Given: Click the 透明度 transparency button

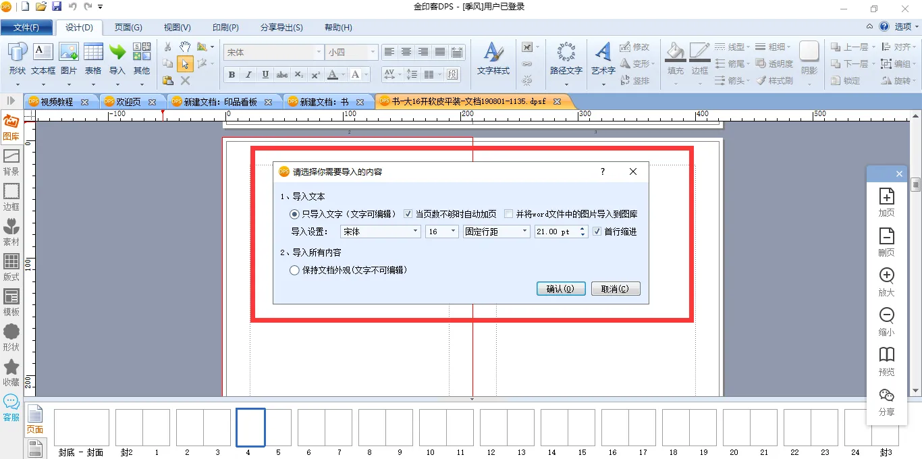Looking at the screenshot, I should 775,64.
